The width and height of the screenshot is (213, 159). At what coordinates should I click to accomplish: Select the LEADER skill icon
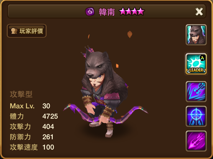pos(196,64)
